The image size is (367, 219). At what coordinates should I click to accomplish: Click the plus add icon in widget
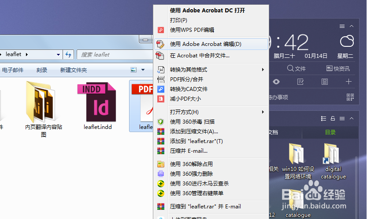349,82
